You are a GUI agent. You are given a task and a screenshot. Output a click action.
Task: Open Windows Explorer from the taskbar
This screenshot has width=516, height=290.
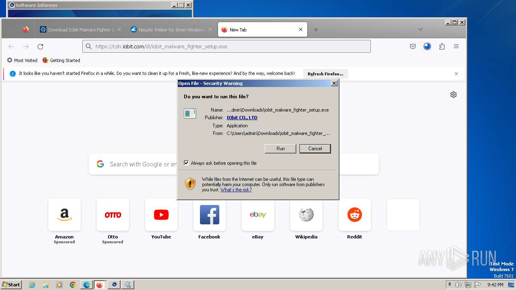46,285
